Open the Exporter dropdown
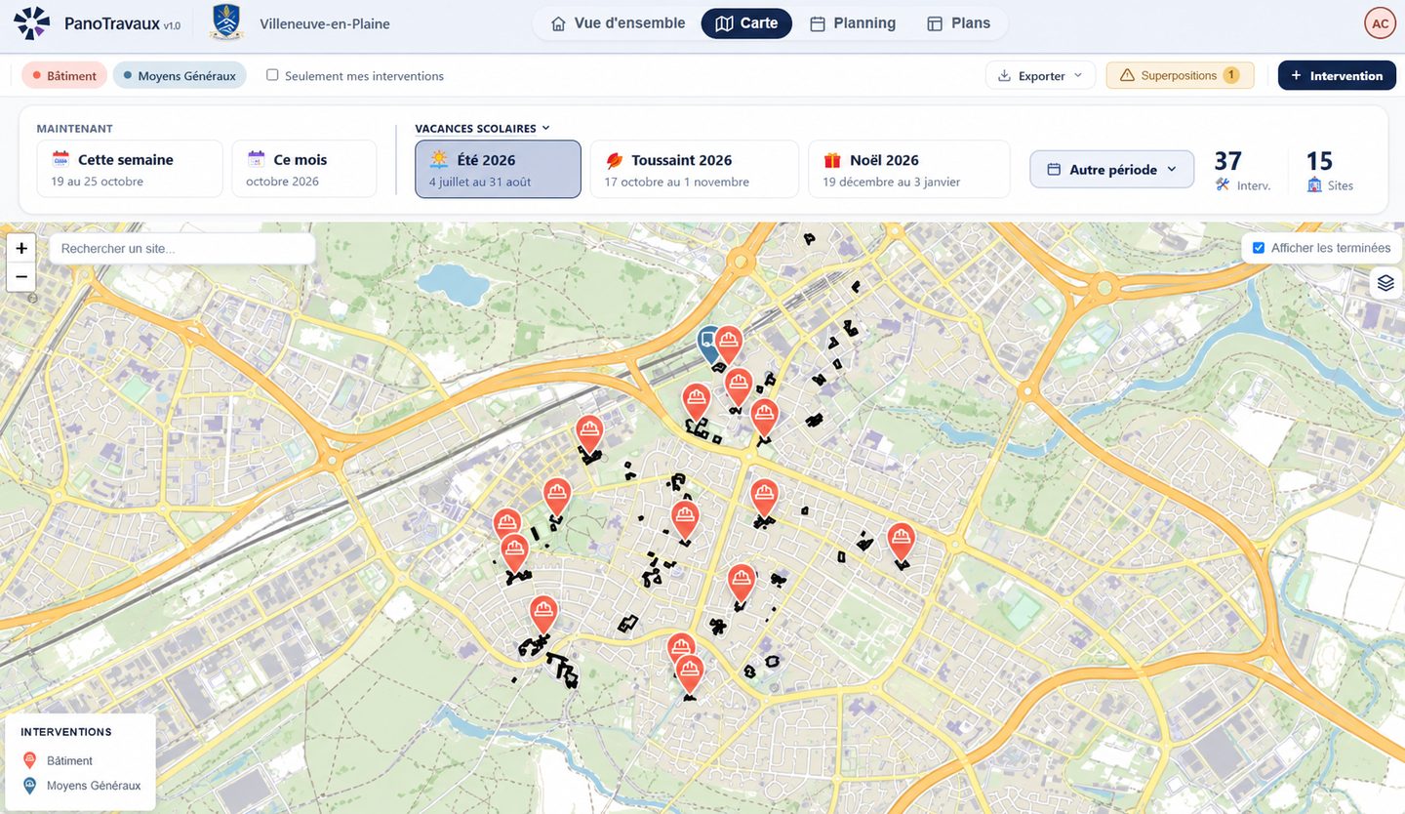Image resolution: width=1405 pixels, height=814 pixels. click(1040, 75)
